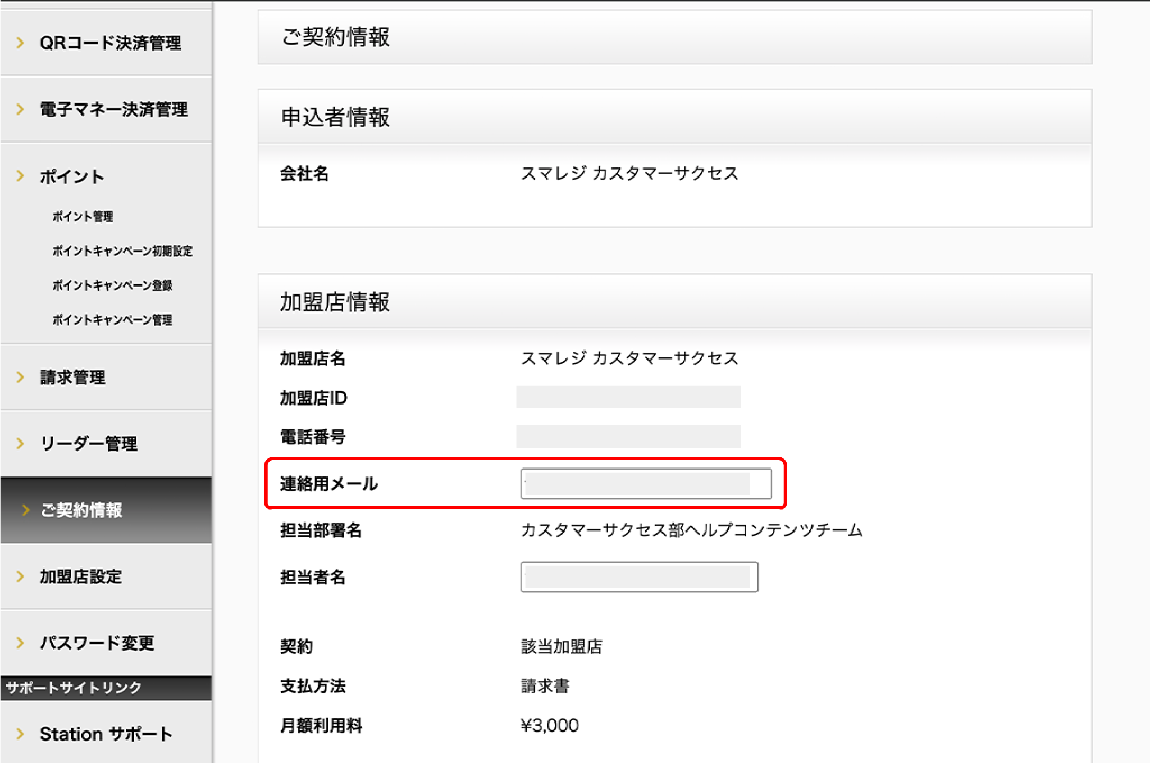The height and width of the screenshot is (763, 1150).
Task: Click the 連絡用メール label
Action: pos(329,483)
